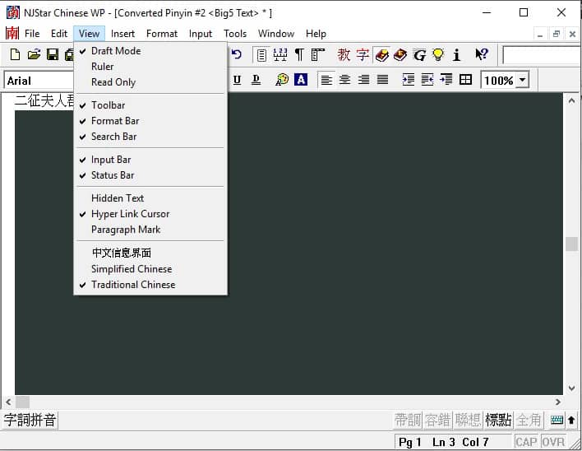Uncheck Format Bar option
582x451 pixels.
[150, 121]
